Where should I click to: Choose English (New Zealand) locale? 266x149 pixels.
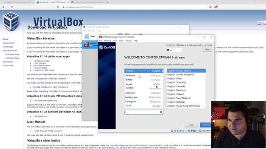pos(186,98)
